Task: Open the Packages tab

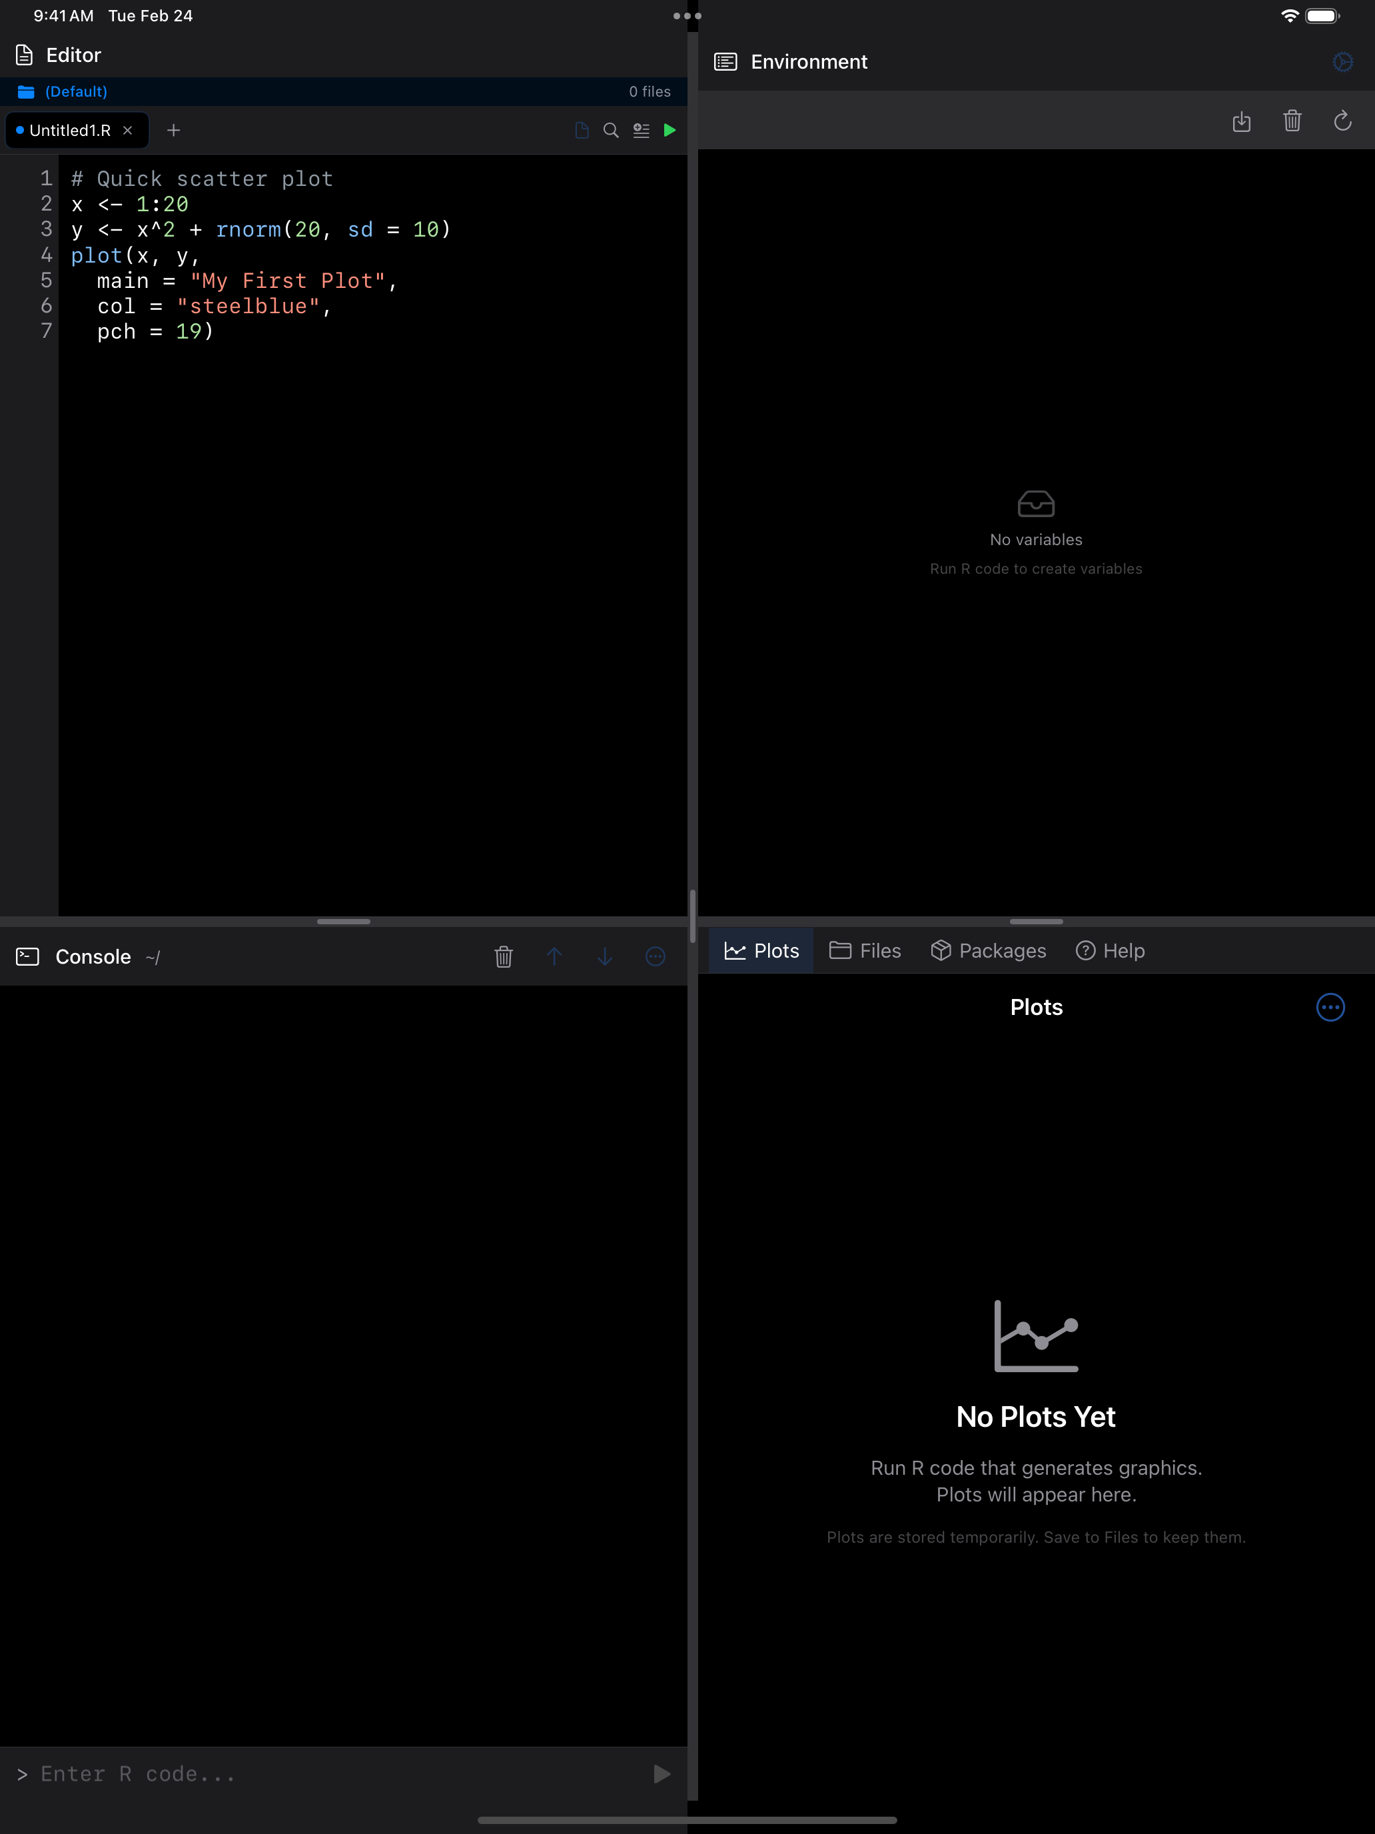Action: coord(989,950)
